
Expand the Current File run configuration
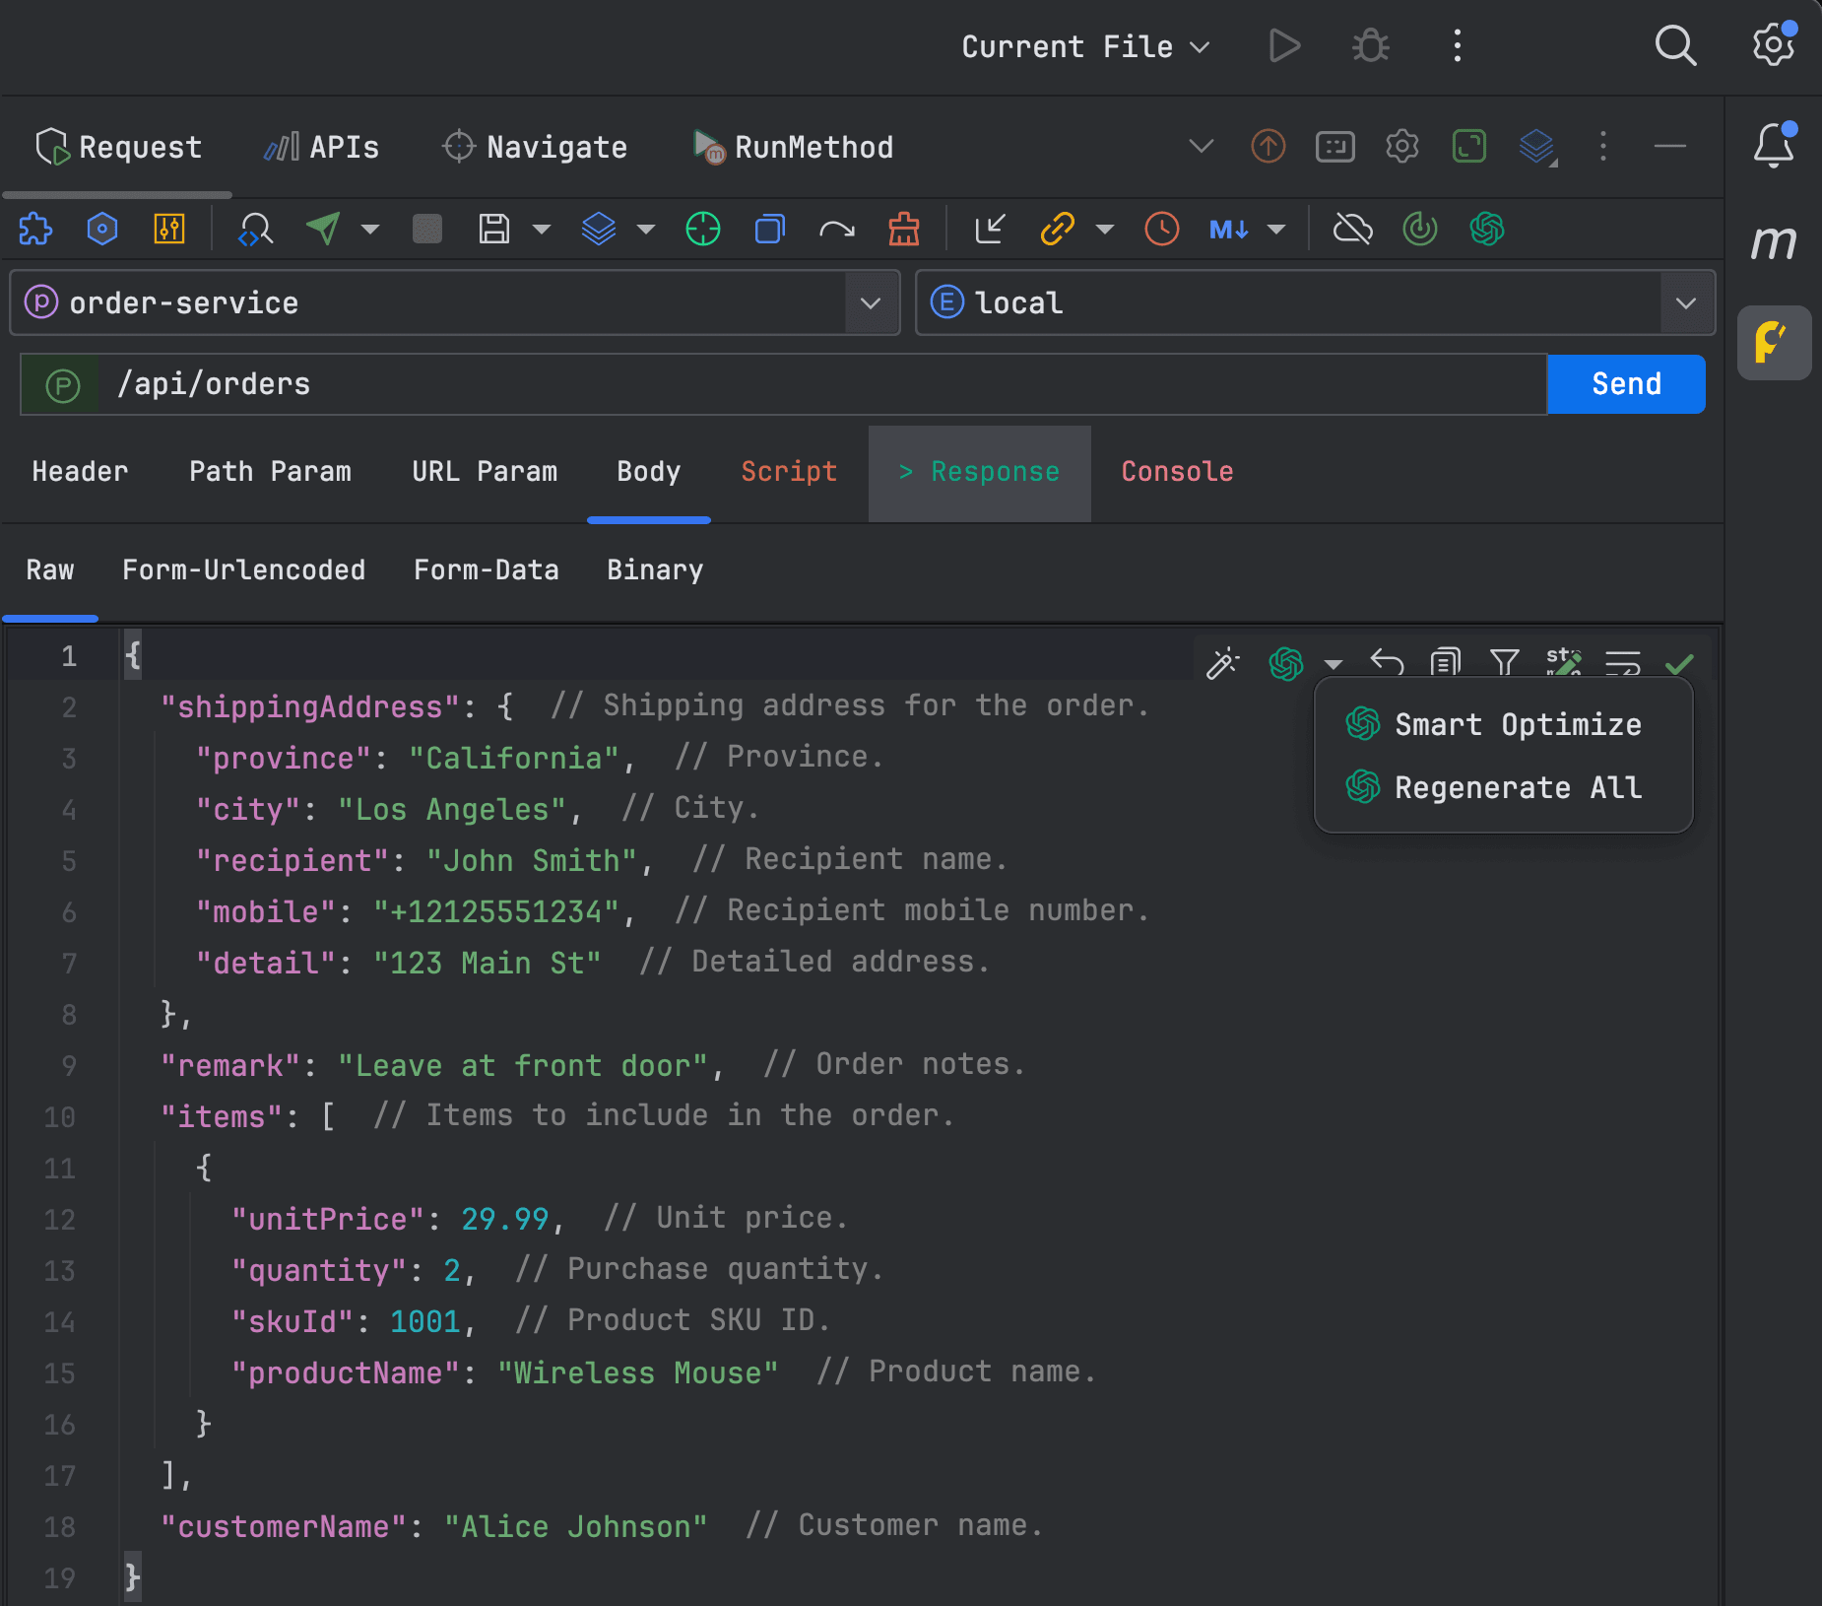click(x=1085, y=46)
